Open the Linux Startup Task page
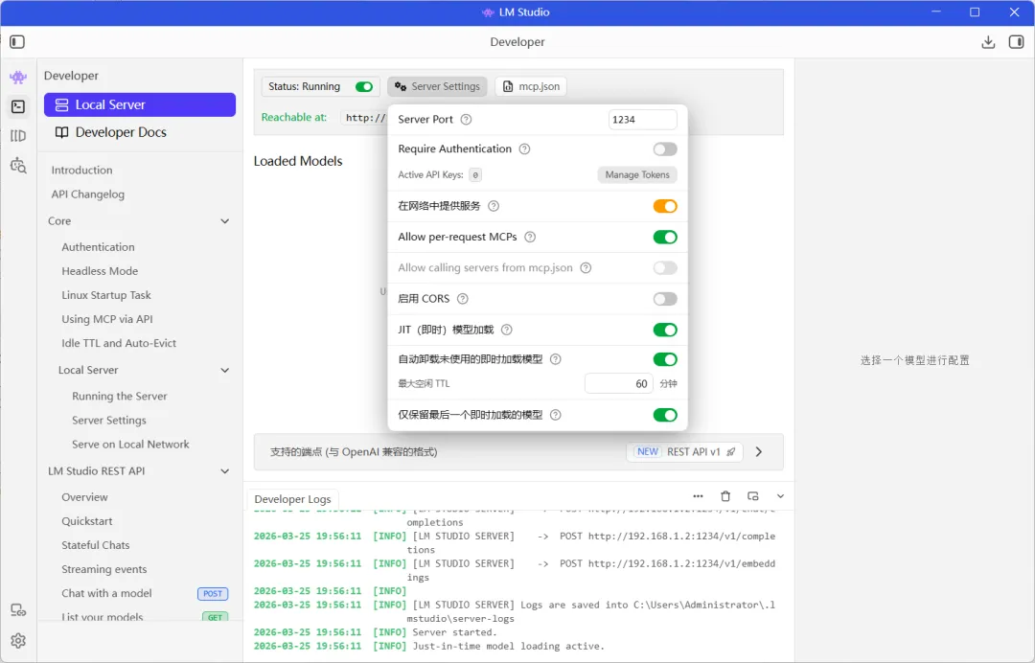1035x663 pixels. 106,295
